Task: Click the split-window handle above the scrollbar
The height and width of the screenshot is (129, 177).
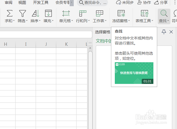Action: [x=90, y=43]
